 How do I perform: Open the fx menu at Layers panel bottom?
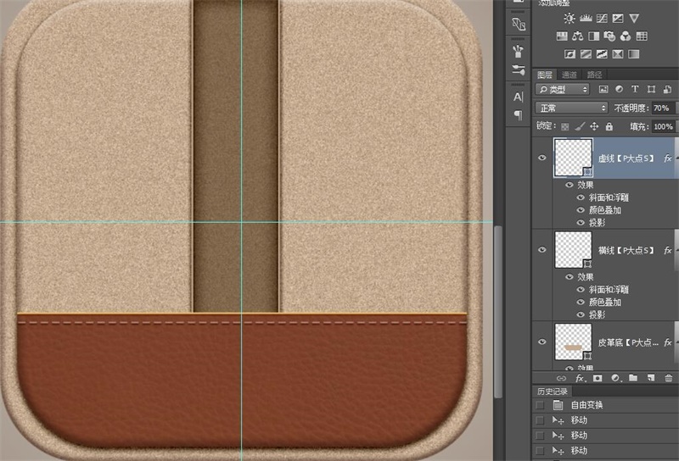pyautogui.click(x=581, y=378)
